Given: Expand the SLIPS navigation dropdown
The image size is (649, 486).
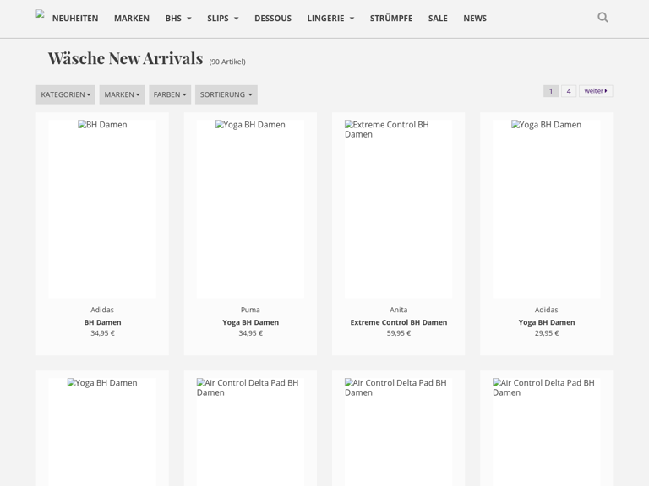Looking at the screenshot, I should 223,19.
